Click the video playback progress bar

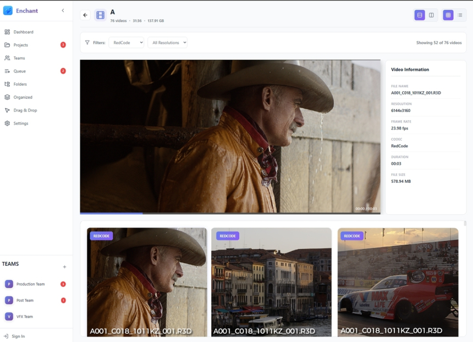[229, 212]
